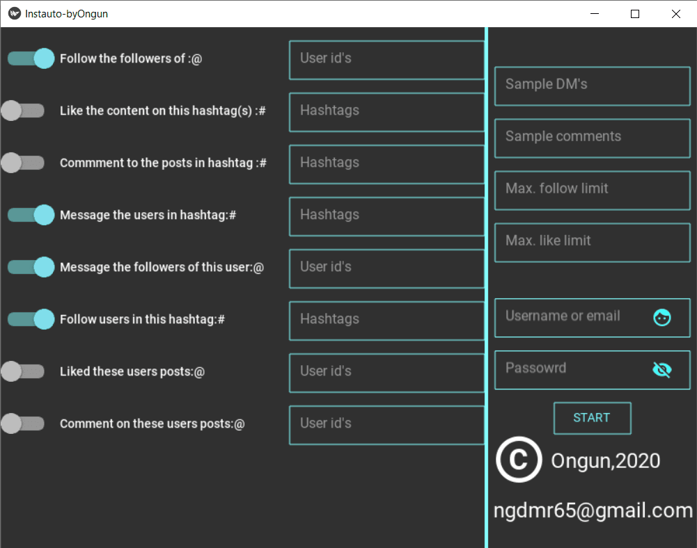
Task: Focus User id's field for message the followers
Action: (386, 268)
